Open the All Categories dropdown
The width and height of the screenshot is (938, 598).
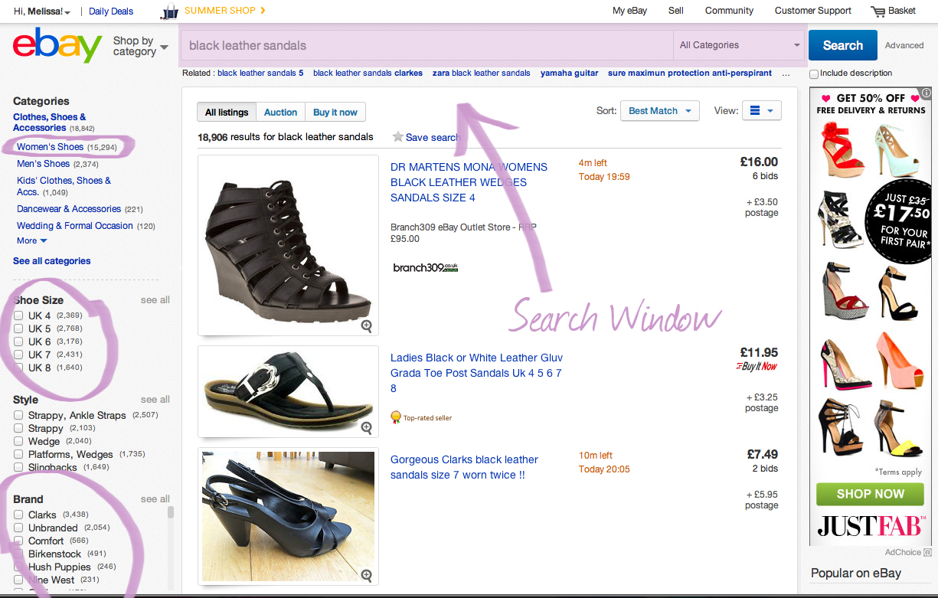[x=739, y=45]
